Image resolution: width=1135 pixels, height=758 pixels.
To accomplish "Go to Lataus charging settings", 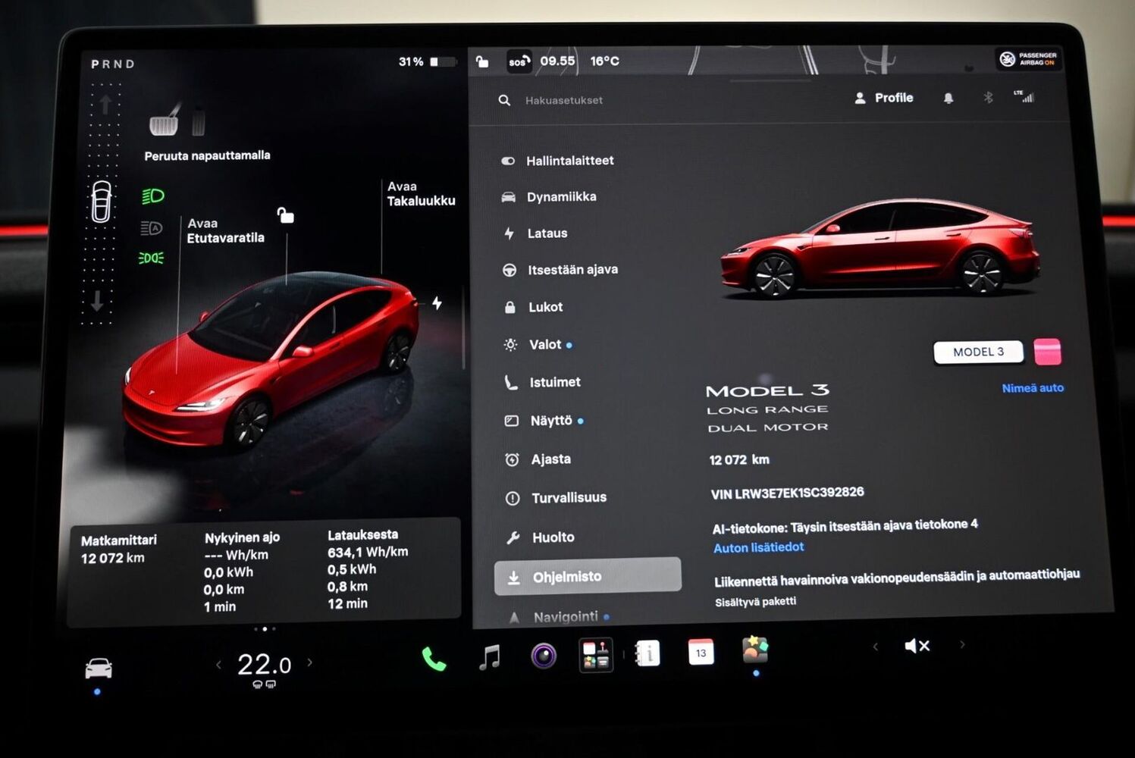I will [535, 233].
